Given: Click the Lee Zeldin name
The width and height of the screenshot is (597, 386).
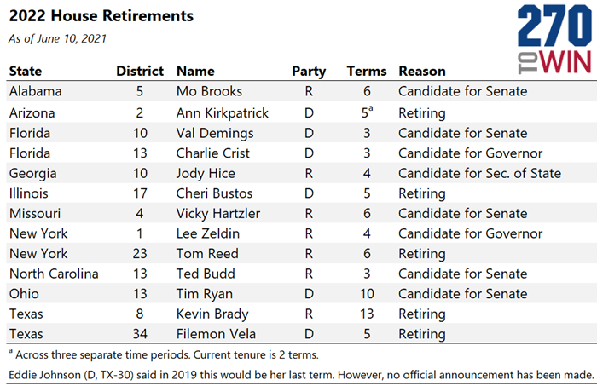Looking at the screenshot, I should (208, 233).
